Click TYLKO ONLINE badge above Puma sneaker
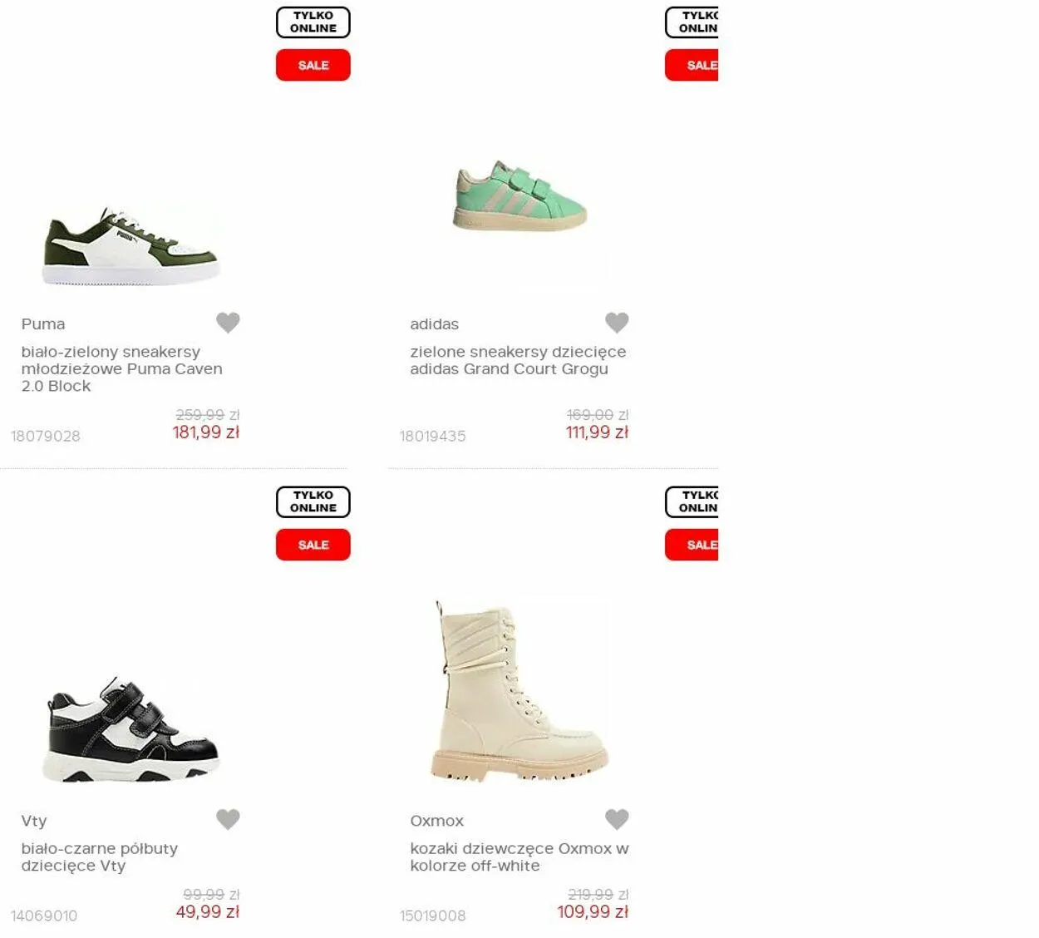 tap(313, 22)
